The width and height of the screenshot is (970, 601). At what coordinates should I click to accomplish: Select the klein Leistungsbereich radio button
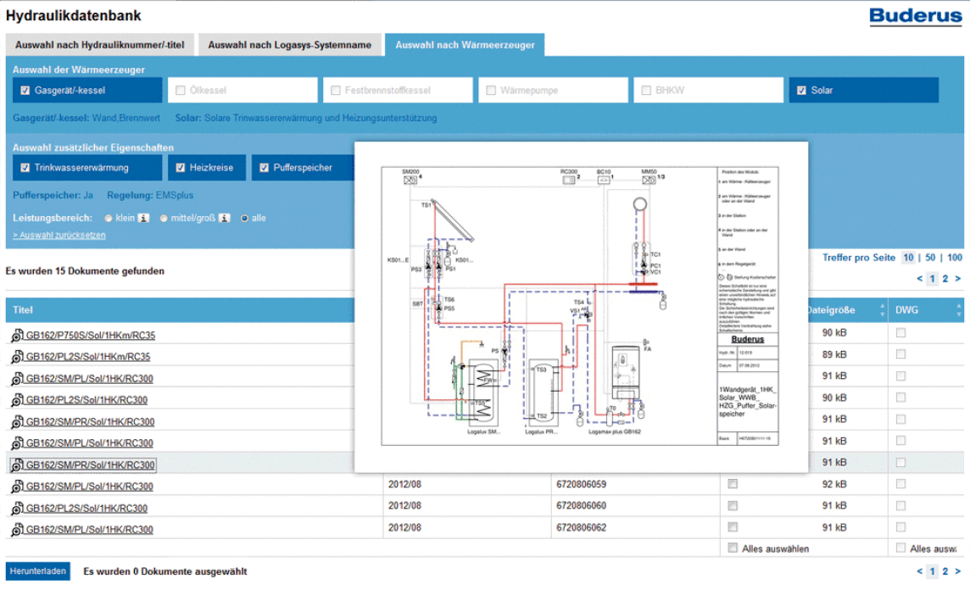[109, 218]
